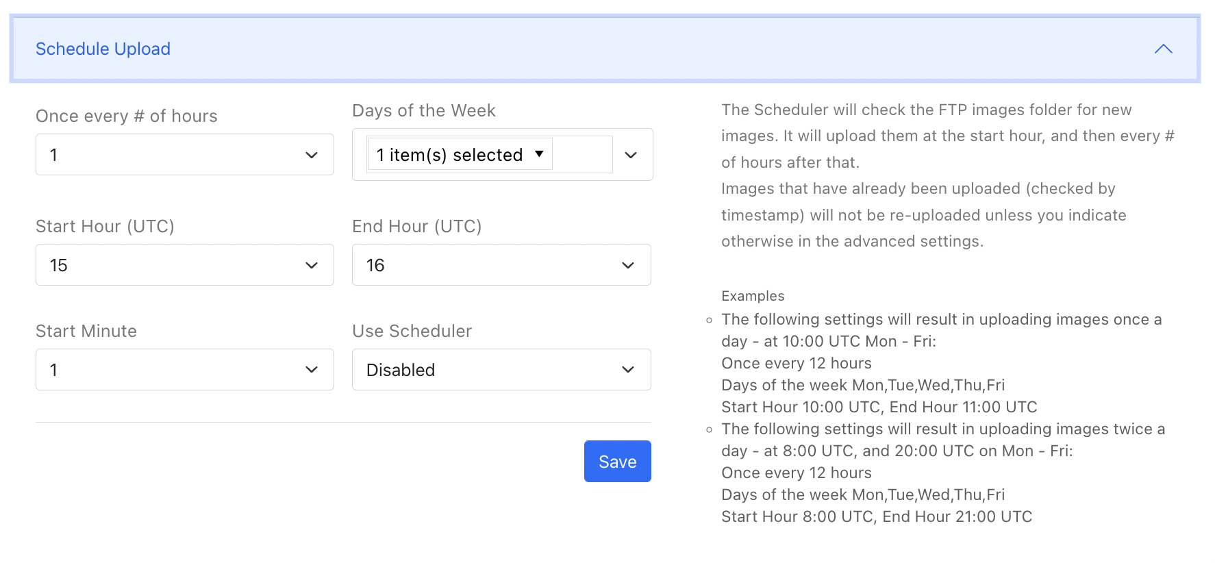This screenshot has height=563, width=1215.
Task: Open the Use Scheduler Disabled dropdown
Action: 501,370
